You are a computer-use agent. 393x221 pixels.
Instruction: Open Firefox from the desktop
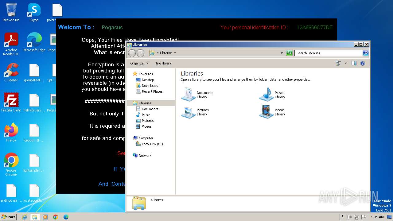coord(11,133)
